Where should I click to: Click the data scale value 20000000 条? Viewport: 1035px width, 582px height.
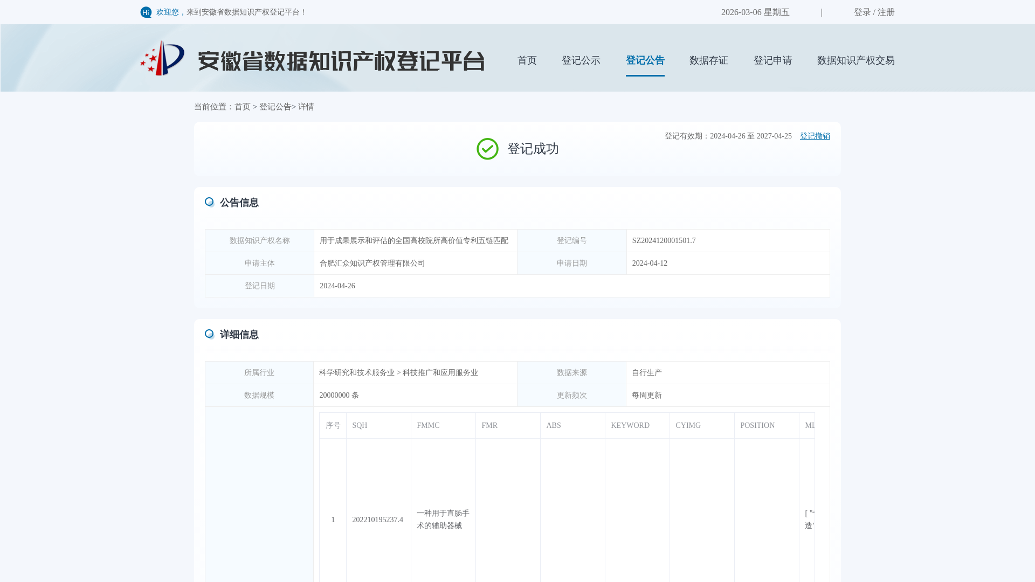click(x=339, y=396)
